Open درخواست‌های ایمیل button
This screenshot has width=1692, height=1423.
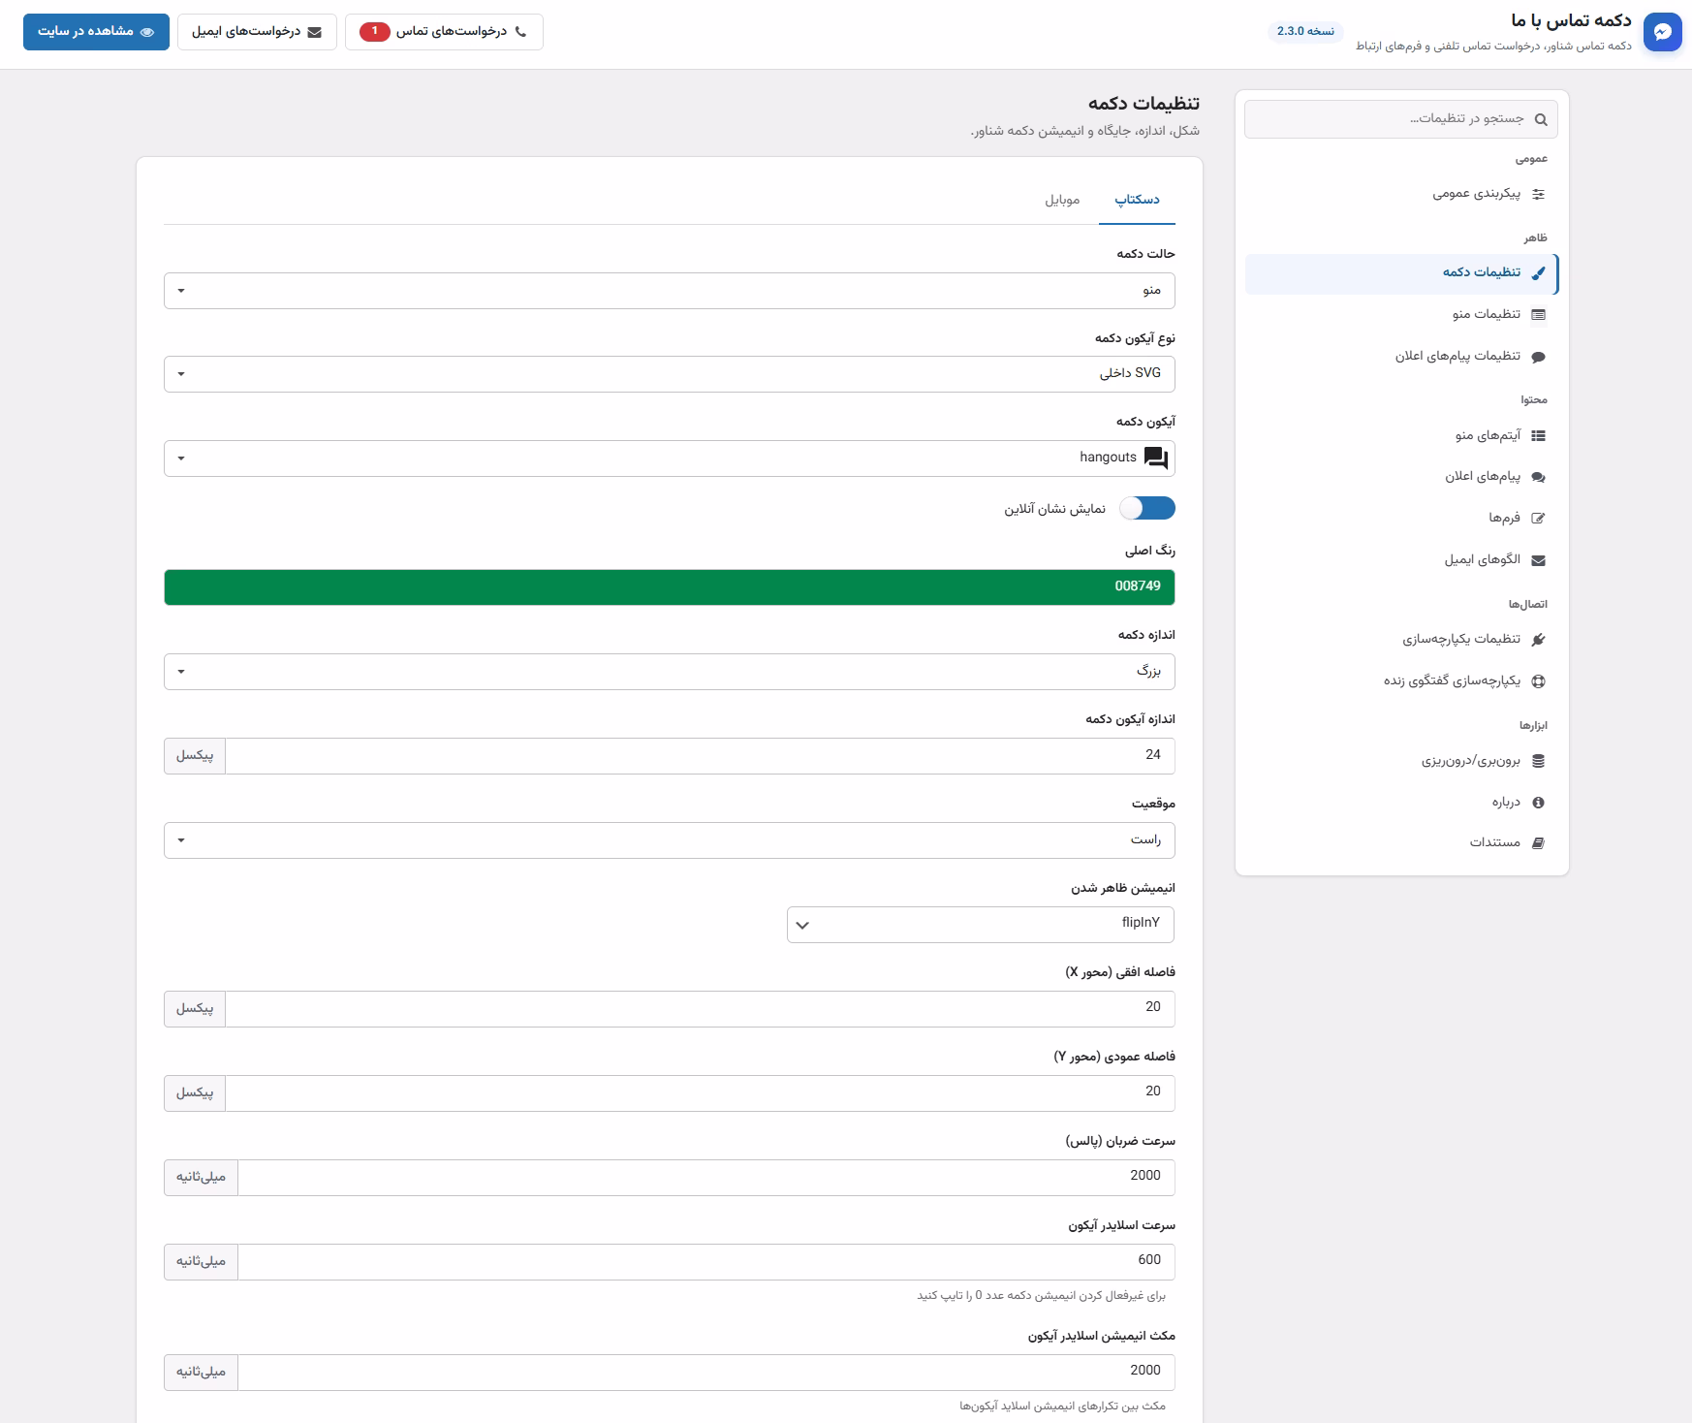pos(257,32)
